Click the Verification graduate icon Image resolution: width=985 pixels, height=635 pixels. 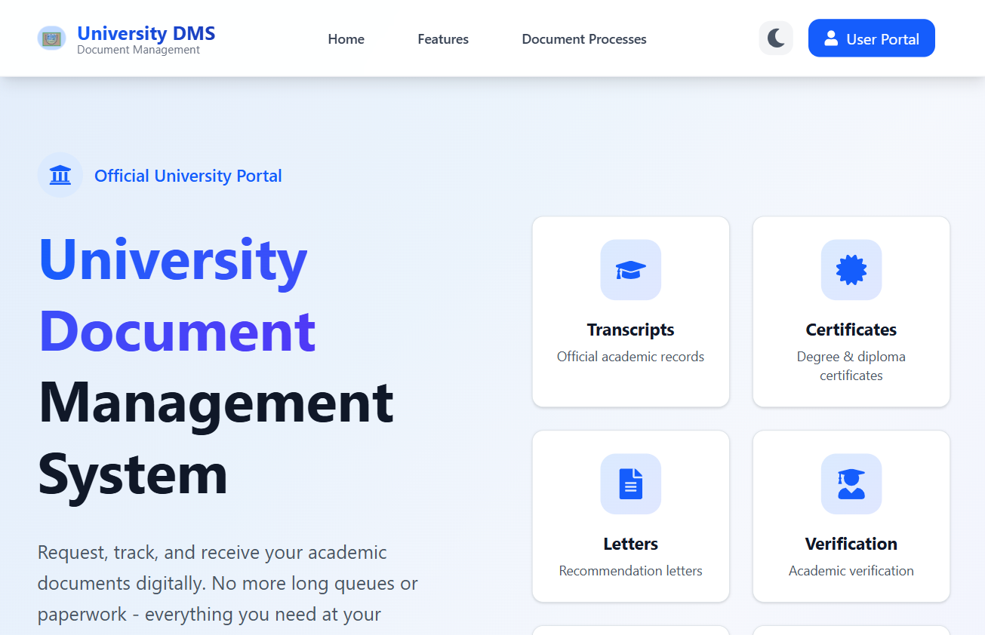click(851, 484)
